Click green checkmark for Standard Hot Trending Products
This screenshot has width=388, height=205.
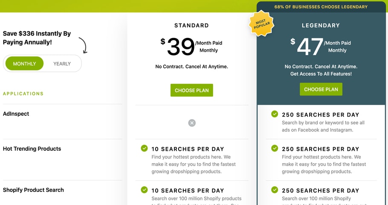tap(145, 149)
